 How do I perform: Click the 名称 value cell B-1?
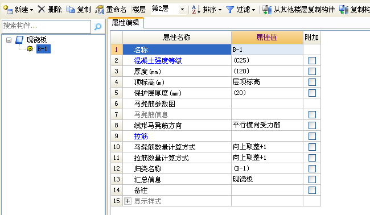267,49
